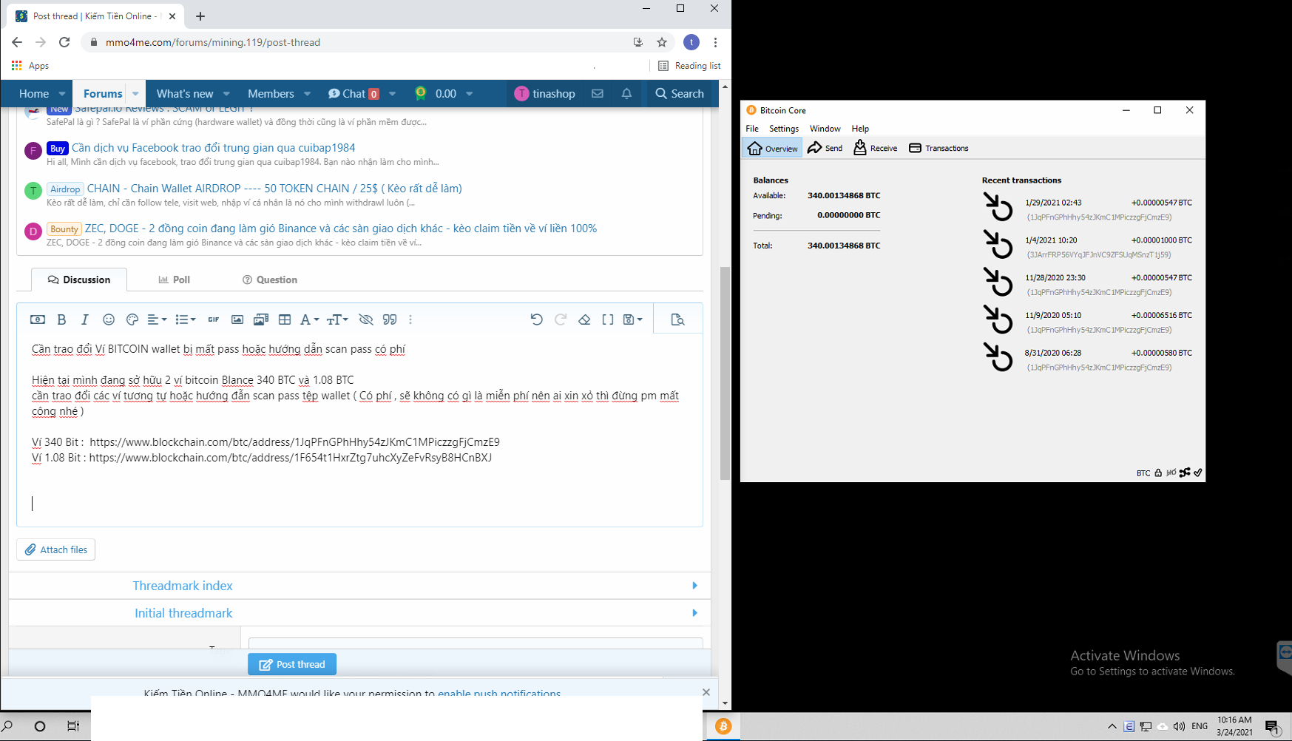Open the 'Cần dịch vụ Facebook' thread link
1292x741 pixels.
(x=214, y=148)
